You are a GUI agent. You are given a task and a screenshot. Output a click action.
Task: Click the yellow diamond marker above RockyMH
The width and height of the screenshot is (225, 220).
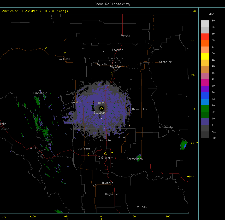(x=65, y=53)
